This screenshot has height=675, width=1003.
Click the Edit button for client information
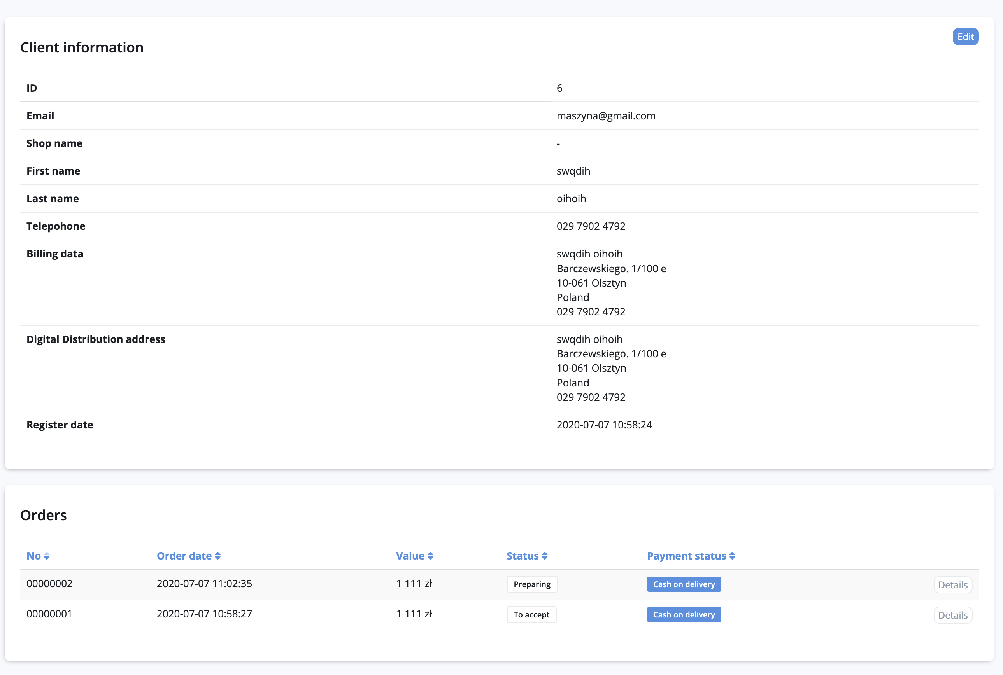point(965,37)
